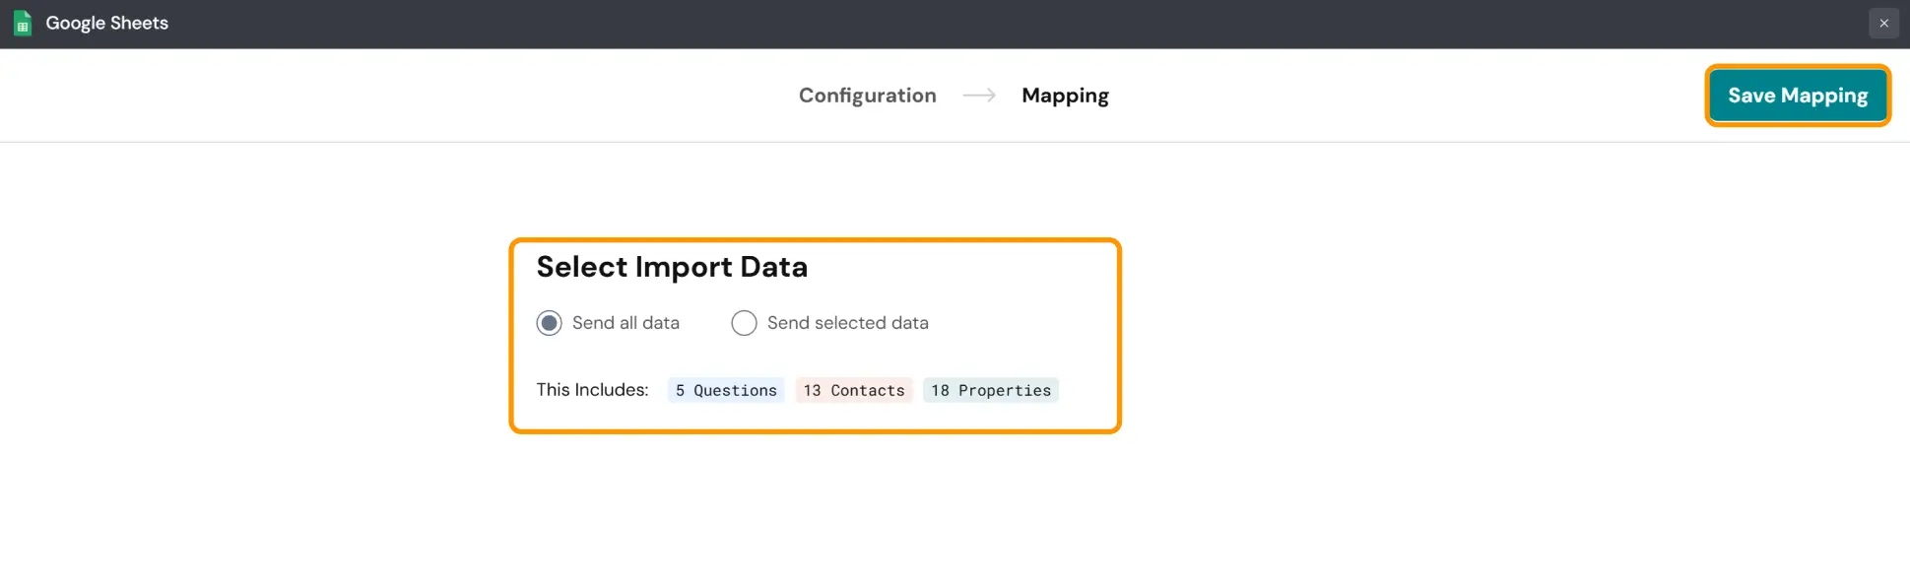Choose the Send selected data radio button

coord(744,323)
